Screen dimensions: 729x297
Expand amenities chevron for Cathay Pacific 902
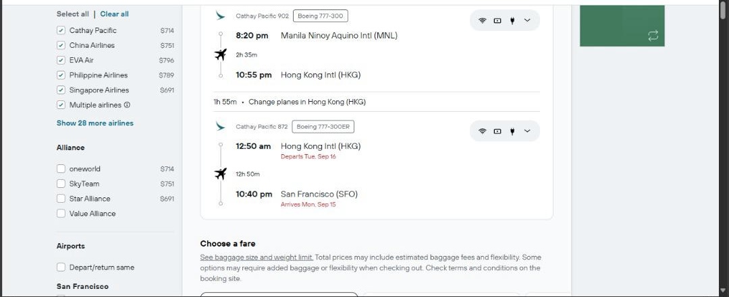(526, 20)
